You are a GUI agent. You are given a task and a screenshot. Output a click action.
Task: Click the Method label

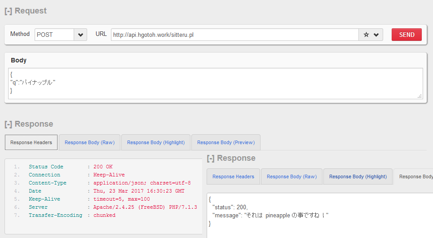pyautogui.click(x=20, y=34)
